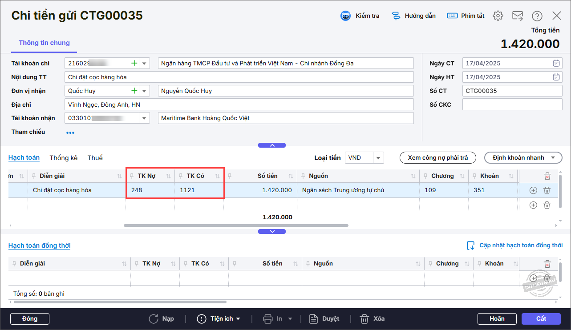571x330 pixels.
Task: Expand Tài khoản nhận dropdown
Action: pyautogui.click(x=144, y=118)
